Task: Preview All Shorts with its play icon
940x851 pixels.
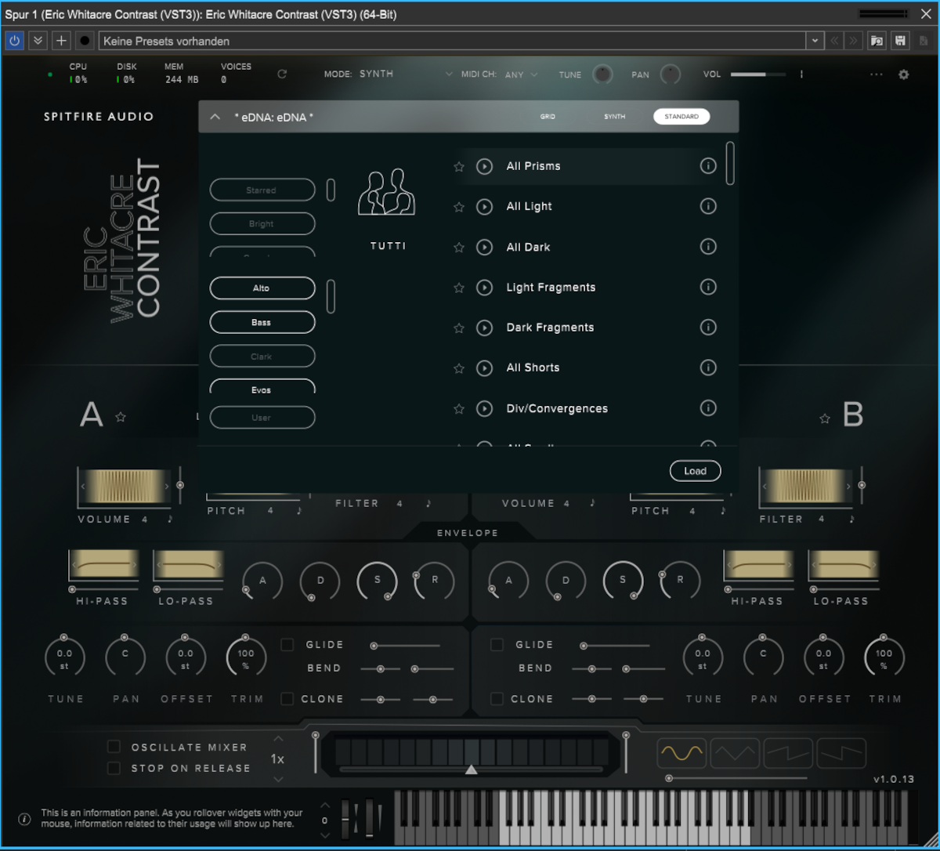Action: point(484,368)
